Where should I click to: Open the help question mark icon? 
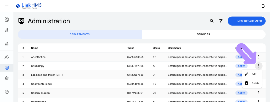click(x=7, y=92)
